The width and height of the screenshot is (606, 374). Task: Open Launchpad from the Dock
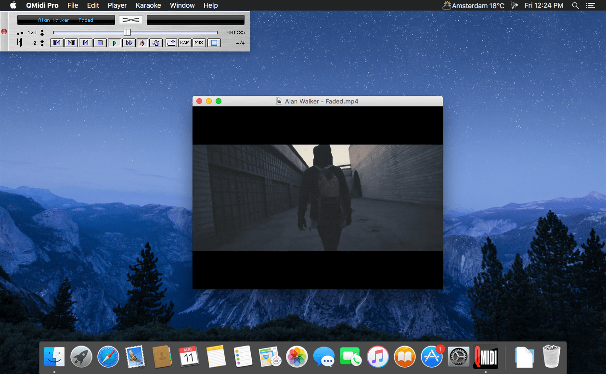click(x=81, y=357)
